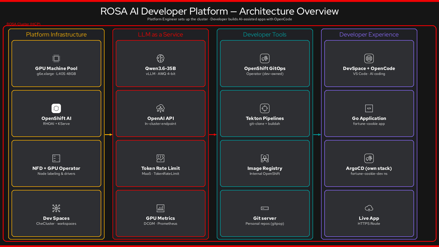The width and height of the screenshot is (439, 247).
Task: Click the 'Go Application' card title
Action: point(369,118)
